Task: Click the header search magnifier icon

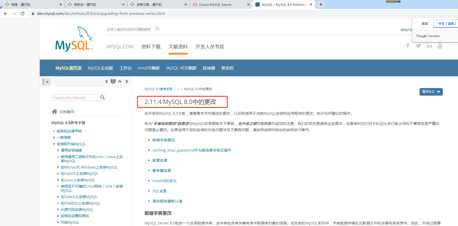Action: tap(157, 28)
